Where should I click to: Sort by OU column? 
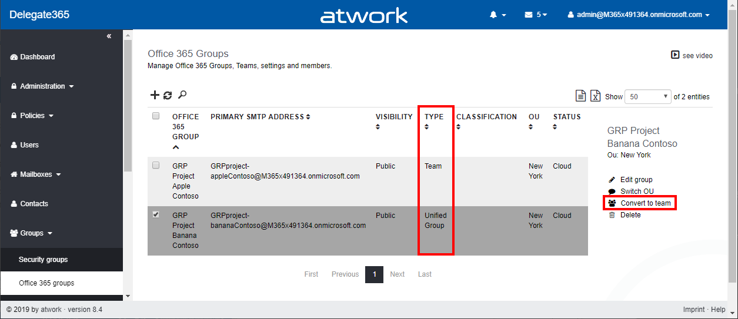(x=534, y=122)
